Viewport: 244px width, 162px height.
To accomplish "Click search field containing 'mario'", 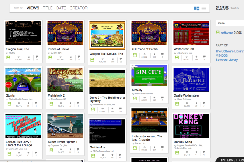I will pyautogui.click(x=230, y=23).
